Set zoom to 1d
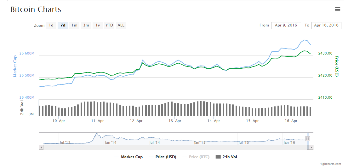Viewport: 354px width, 168px height. 51,25
